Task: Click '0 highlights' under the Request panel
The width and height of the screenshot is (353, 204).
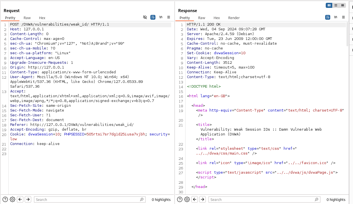Action: point(161,200)
